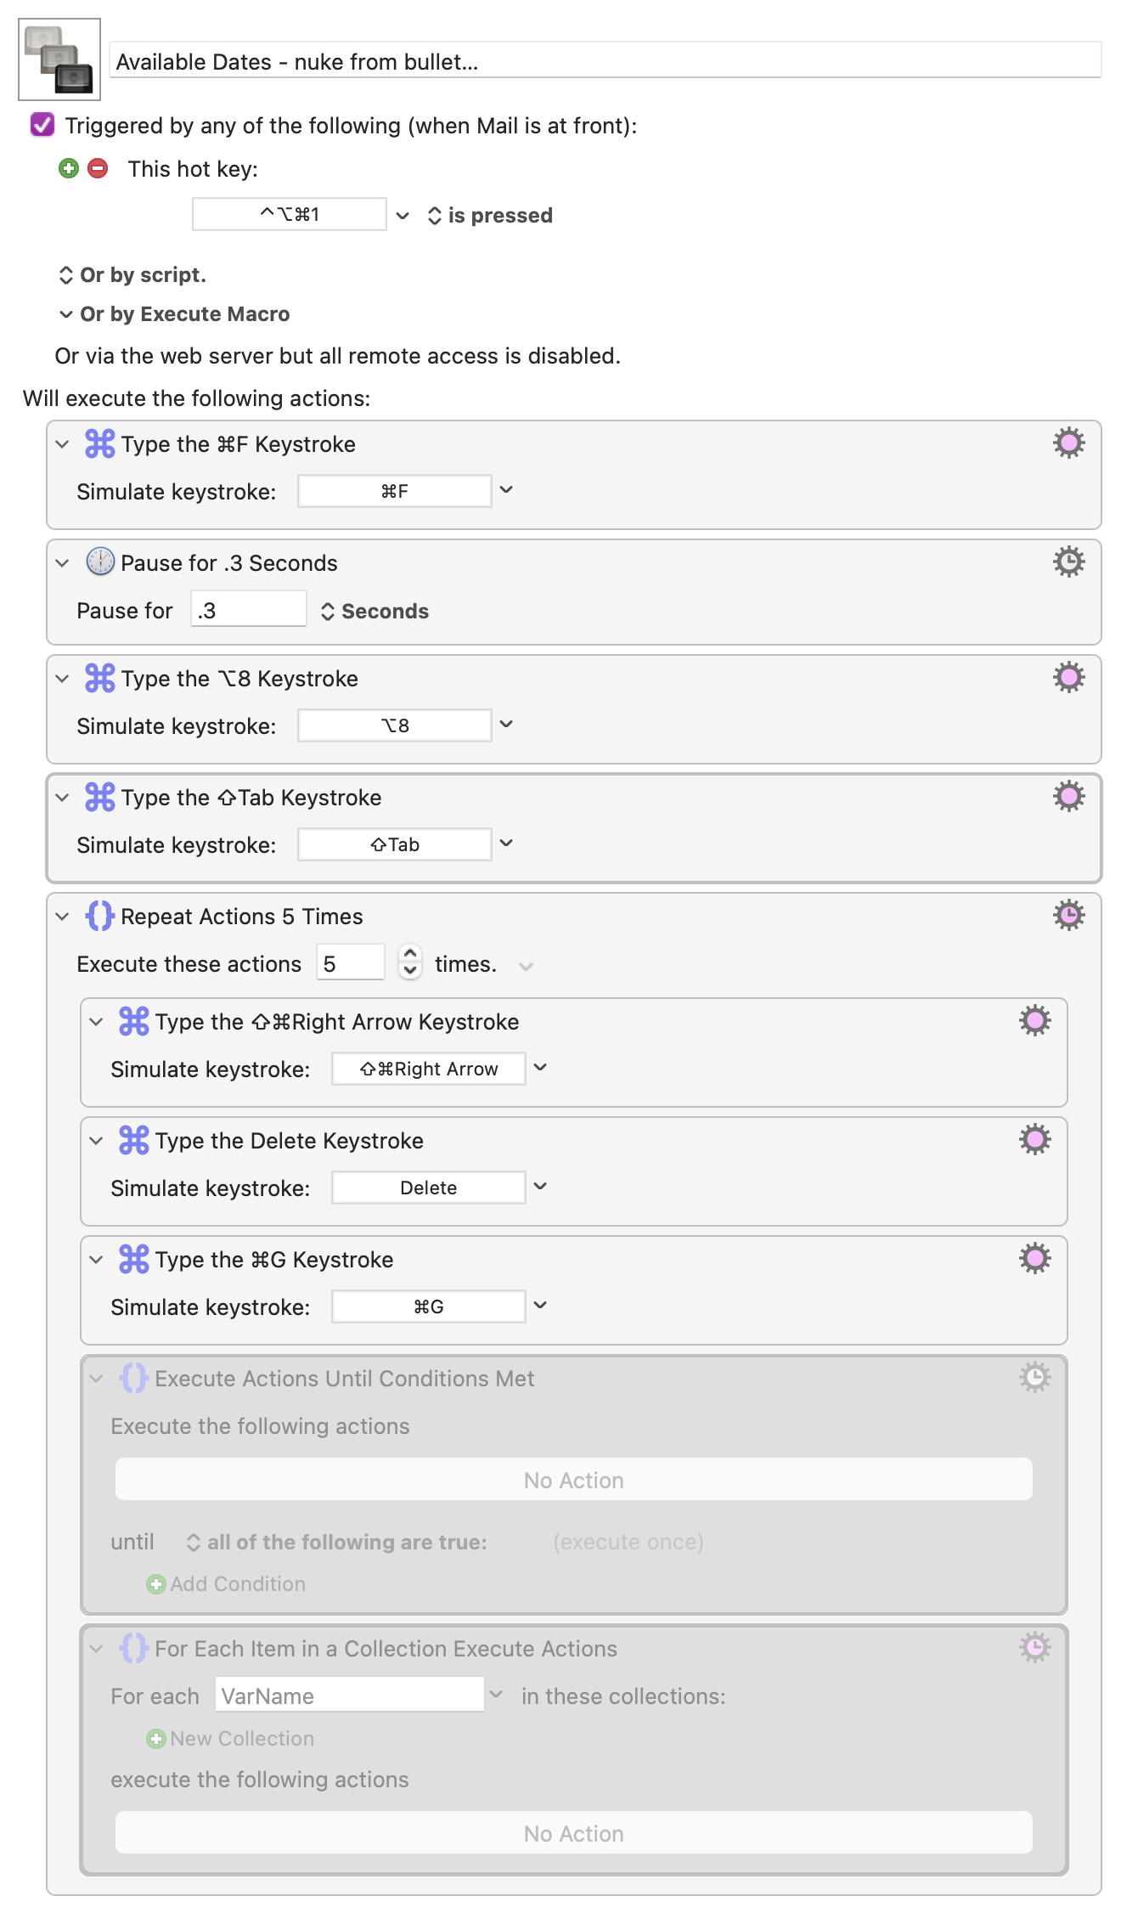
Task: Click the command icon of ⇧⌘Right Arrow action
Action: [x=134, y=1021]
